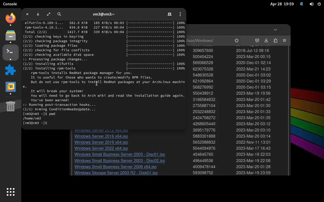Open the clock Apr 28 19:59 calendar
324x202 pixels.
pos(282,4)
